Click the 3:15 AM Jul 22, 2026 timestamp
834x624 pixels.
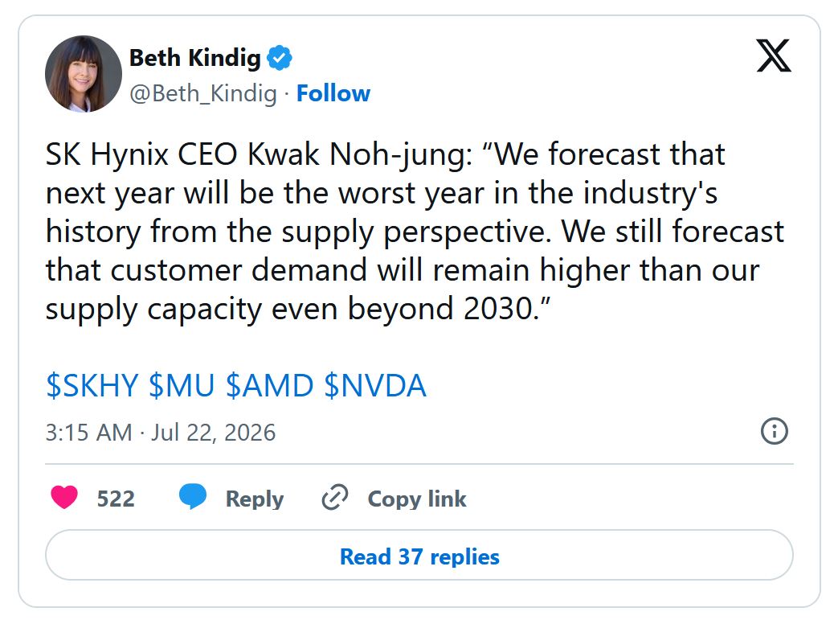click(x=161, y=433)
